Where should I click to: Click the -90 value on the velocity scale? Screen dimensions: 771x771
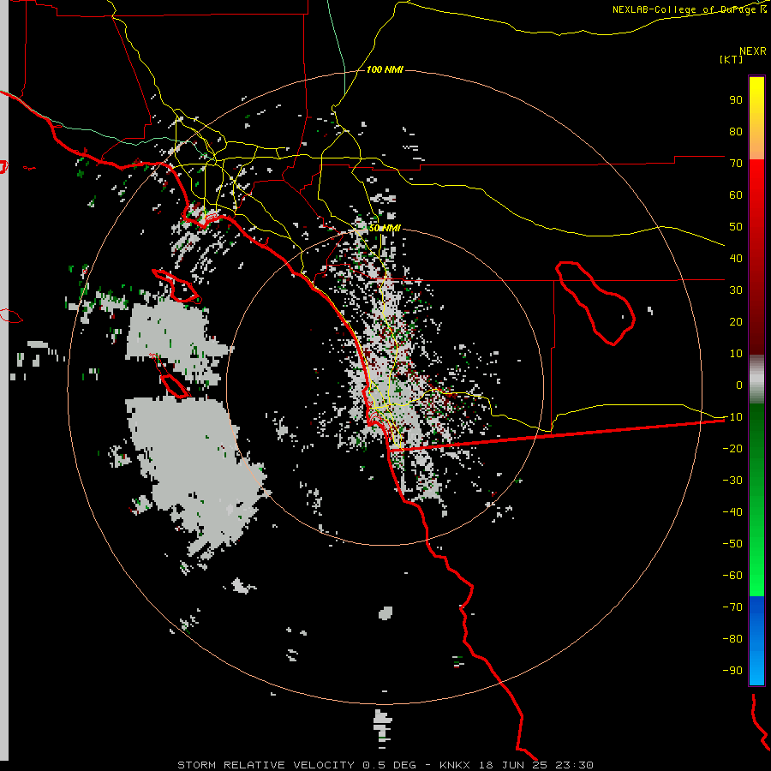click(732, 671)
